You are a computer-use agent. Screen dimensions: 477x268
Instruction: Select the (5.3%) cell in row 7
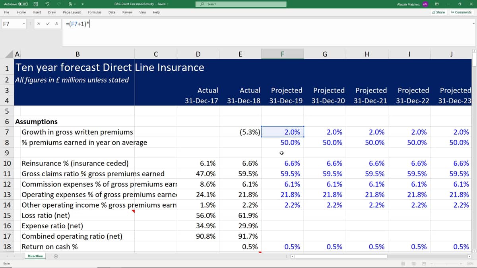point(240,132)
